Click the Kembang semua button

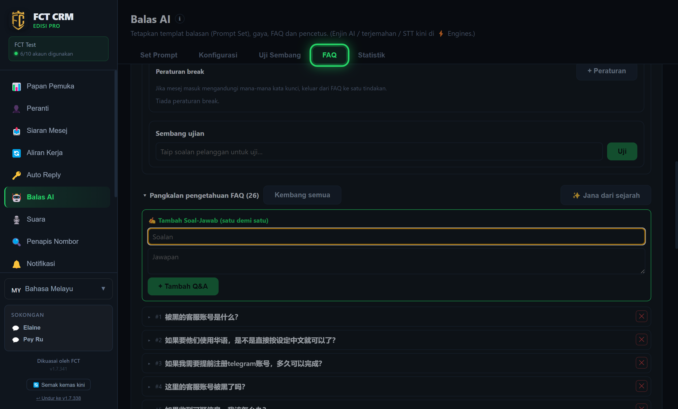[302, 195]
